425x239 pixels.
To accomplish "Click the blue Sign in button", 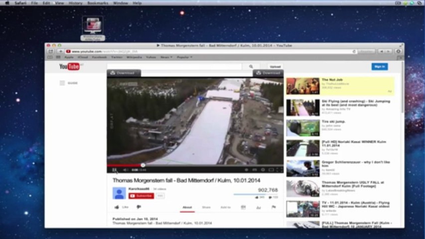I will point(379,66).
